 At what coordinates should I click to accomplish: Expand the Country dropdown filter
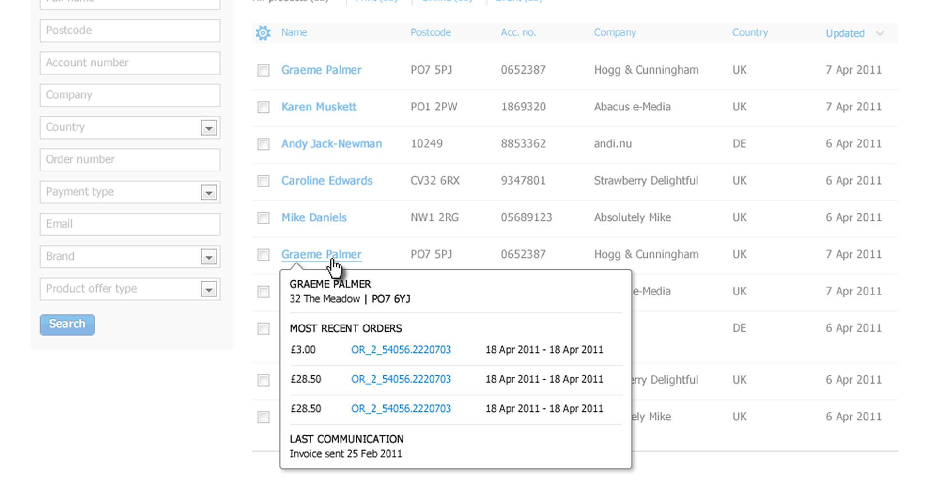tap(209, 128)
